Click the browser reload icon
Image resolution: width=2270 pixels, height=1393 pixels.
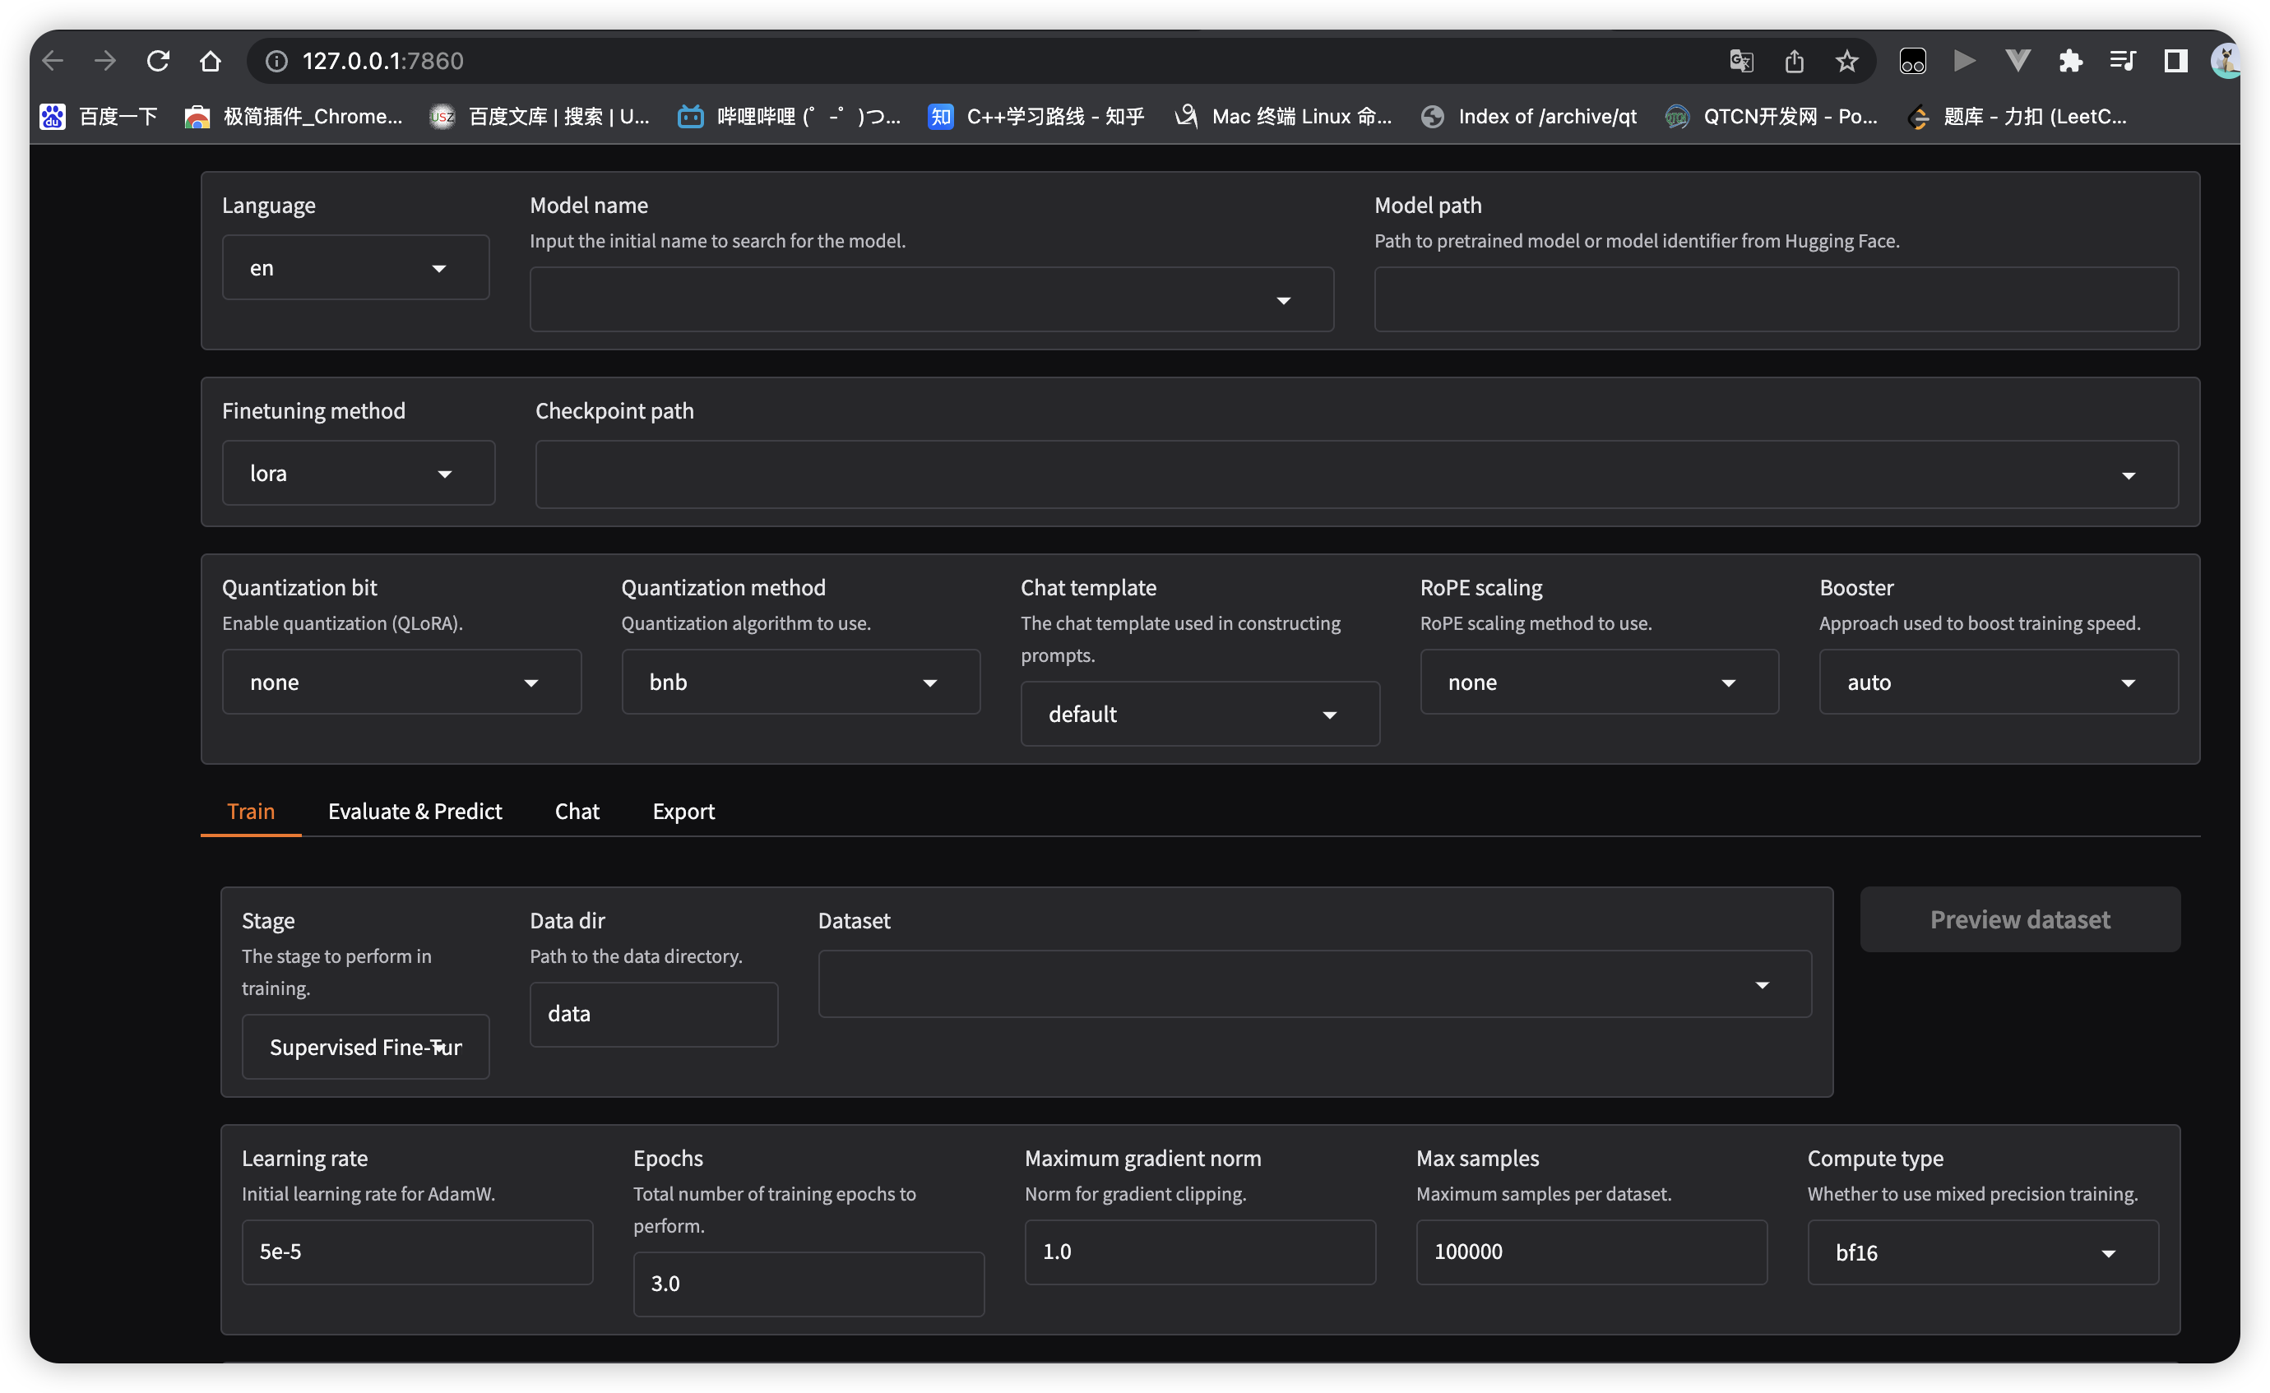point(159,61)
